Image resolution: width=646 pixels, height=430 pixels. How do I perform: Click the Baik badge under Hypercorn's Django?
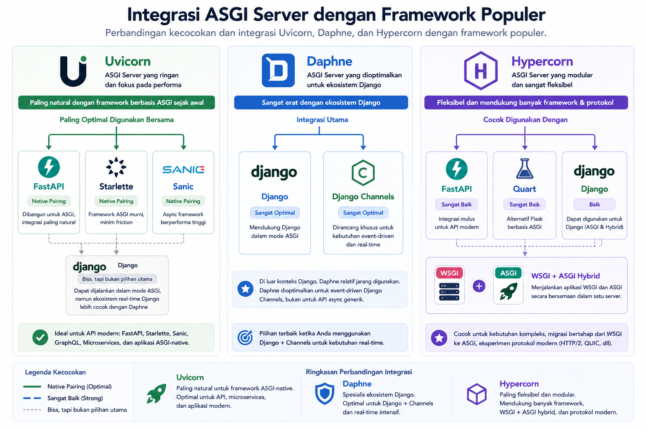(x=595, y=205)
